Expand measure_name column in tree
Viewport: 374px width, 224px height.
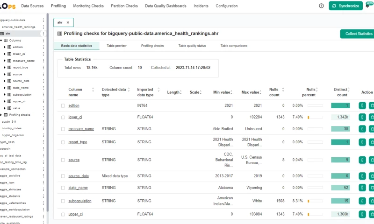pyautogui.click(x=5, y=61)
